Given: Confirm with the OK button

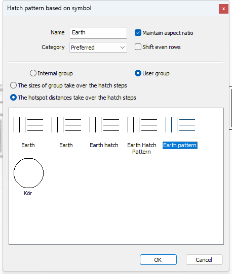Looking at the screenshot, I should 158,260.
